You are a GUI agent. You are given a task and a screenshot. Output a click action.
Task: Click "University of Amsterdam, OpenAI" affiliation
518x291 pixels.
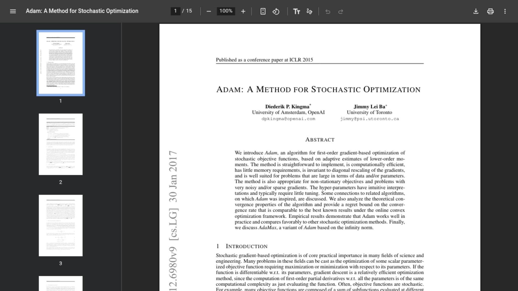point(288,112)
